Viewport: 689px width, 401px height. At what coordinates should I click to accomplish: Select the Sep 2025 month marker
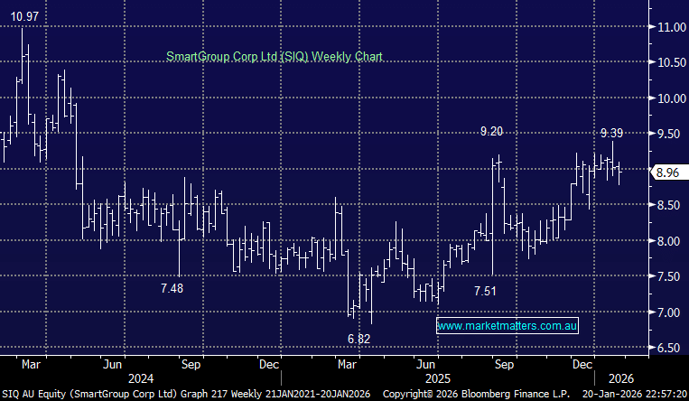tap(504, 366)
